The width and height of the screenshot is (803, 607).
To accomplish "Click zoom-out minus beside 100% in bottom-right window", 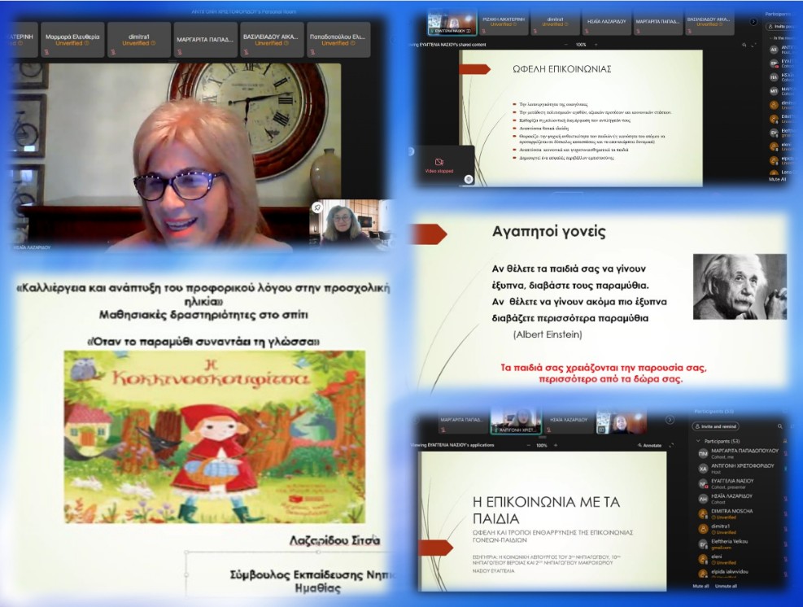I will pyautogui.click(x=529, y=446).
